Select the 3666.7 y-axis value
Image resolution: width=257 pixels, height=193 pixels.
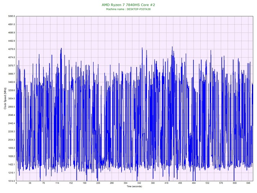[x=11, y=74]
